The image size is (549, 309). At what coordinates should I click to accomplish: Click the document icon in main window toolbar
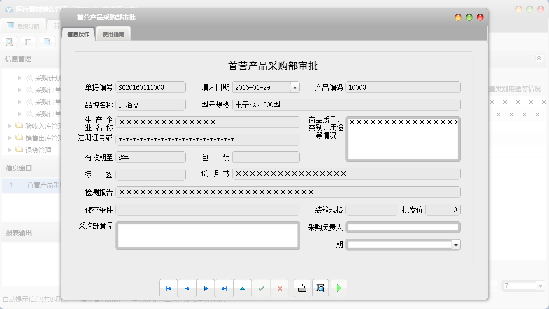point(47,42)
